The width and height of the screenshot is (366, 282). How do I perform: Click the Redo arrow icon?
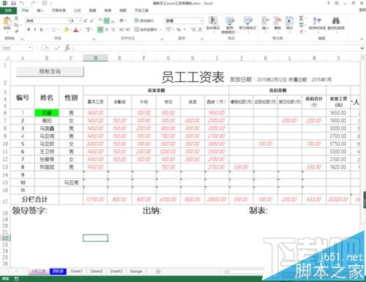tap(33, 3)
